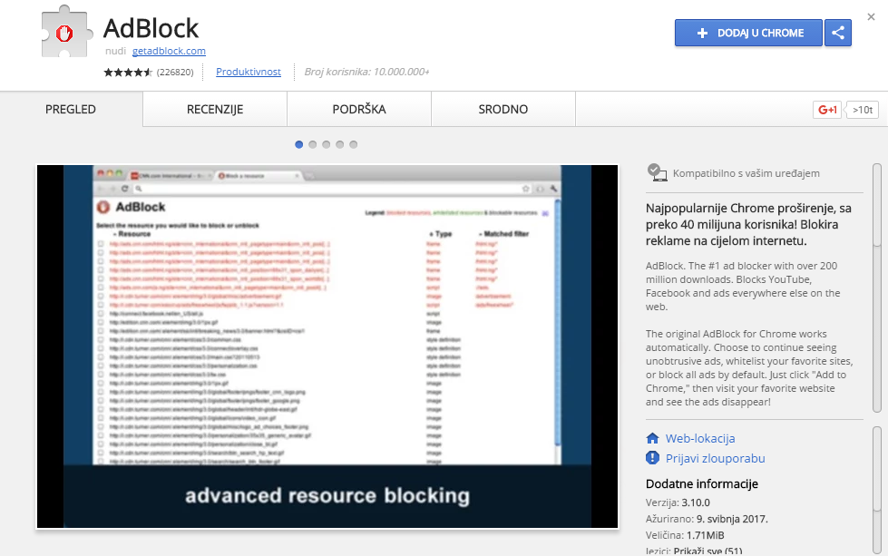Open the Prijavi zlouporabu link

pyautogui.click(x=716, y=458)
